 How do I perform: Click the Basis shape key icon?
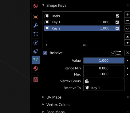pyautogui.click(x=47, y=16)
